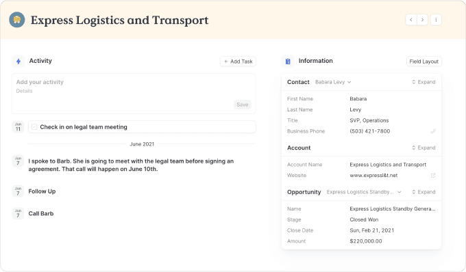This screenshot has height=272, width=466.
Task: Click the account avatar icon in header
Action: click(17, 20)
